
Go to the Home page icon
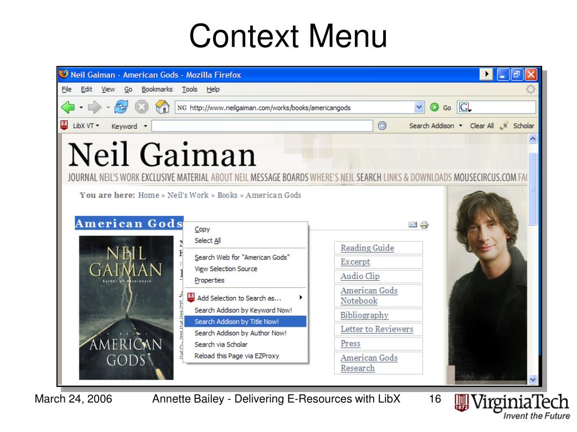click(x=162, y=107)
